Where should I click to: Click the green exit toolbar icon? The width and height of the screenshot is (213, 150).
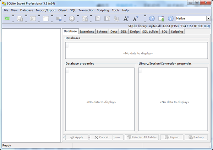click(x=7, y=18)
